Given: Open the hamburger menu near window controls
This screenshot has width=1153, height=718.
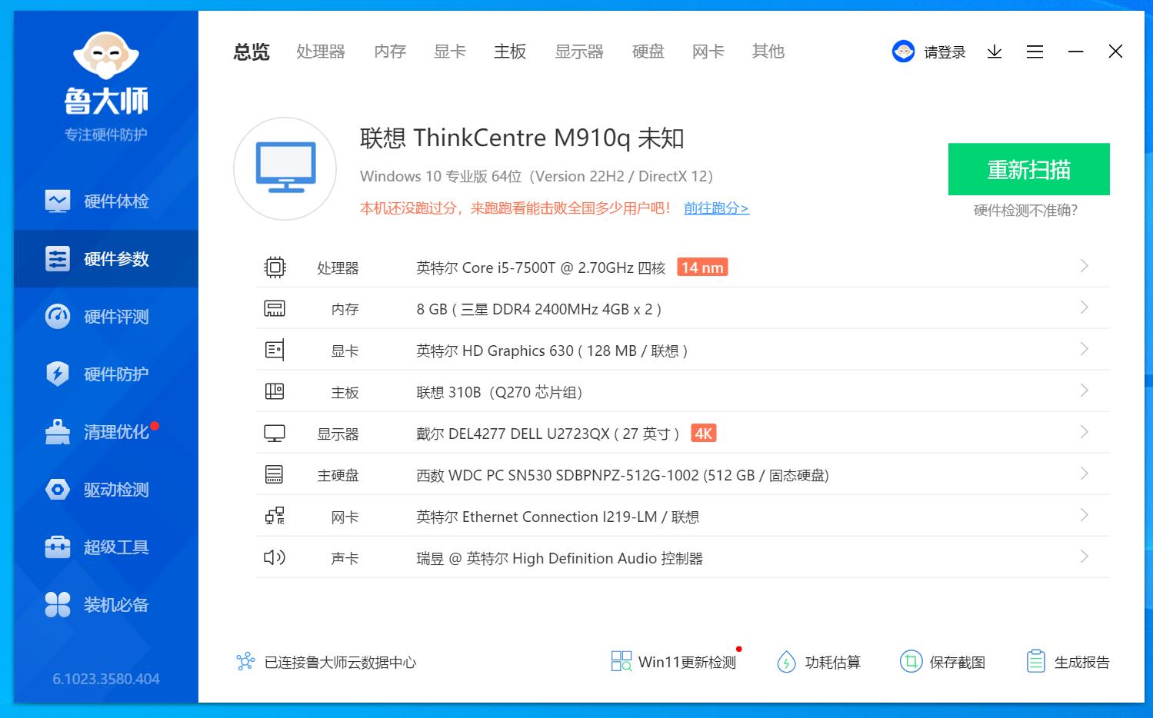Looking at the screenshot, I should coord(1034,52).
